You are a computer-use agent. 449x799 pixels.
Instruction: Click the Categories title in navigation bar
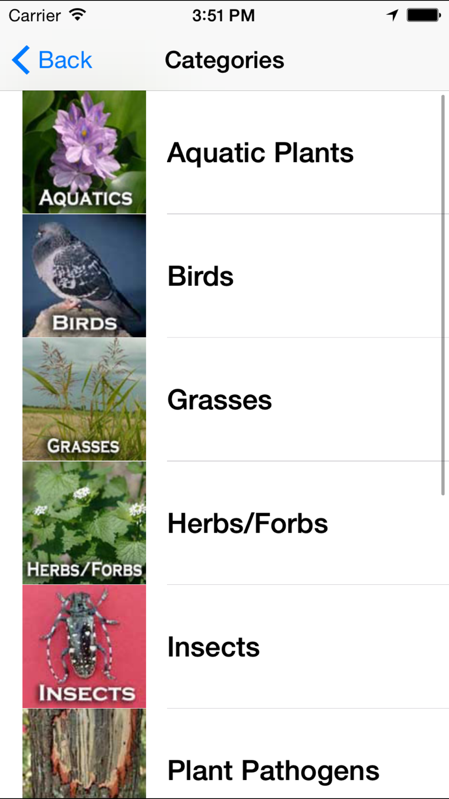pyautogui.click(x=224, y=60)
